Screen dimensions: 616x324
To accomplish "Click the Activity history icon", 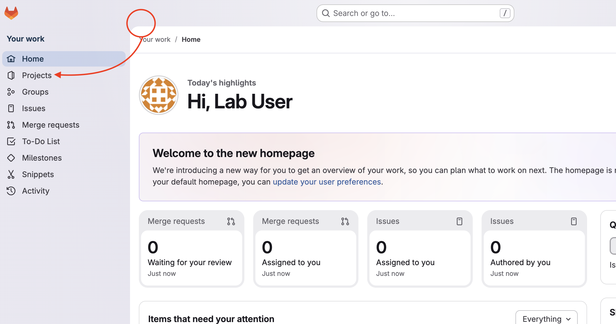I will pyautogui.click(x=11, y=191).
